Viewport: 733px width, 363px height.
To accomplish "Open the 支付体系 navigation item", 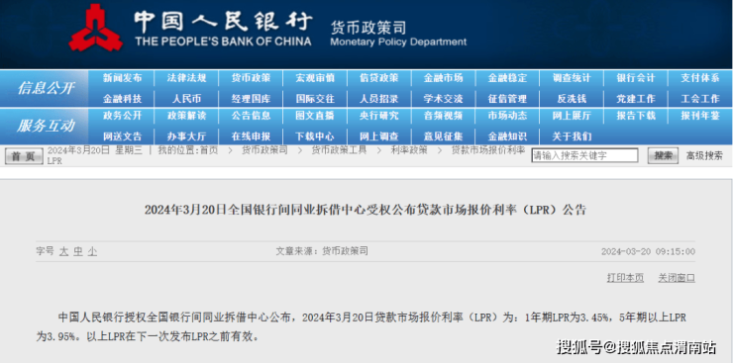I will tap(699, 78).
